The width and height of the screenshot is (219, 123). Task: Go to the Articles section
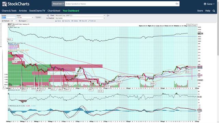coord(23,11)
